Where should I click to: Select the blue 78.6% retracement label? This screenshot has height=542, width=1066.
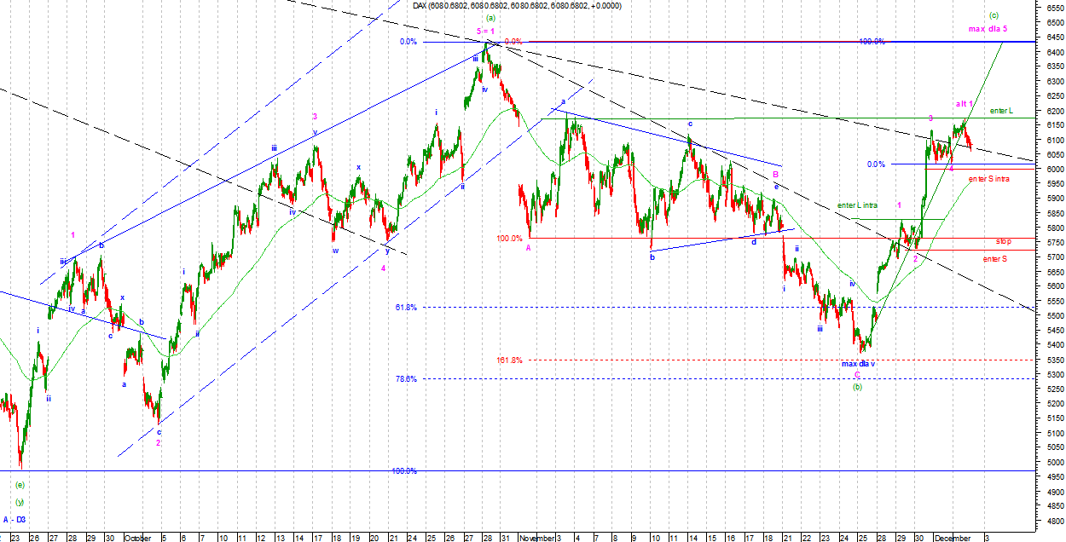click(406, 379)
